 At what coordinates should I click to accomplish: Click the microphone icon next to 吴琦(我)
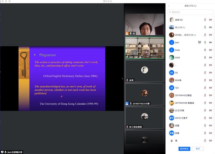[205, 20]
